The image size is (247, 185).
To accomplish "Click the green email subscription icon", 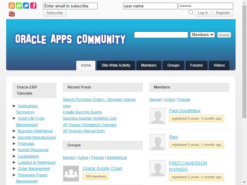I will [19, 6].
